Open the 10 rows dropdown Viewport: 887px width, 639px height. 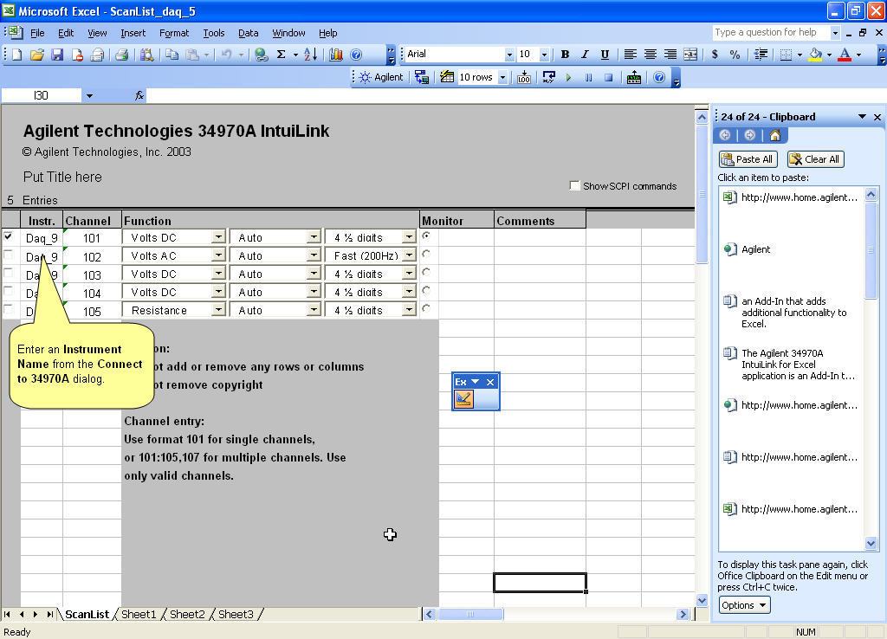502,77
